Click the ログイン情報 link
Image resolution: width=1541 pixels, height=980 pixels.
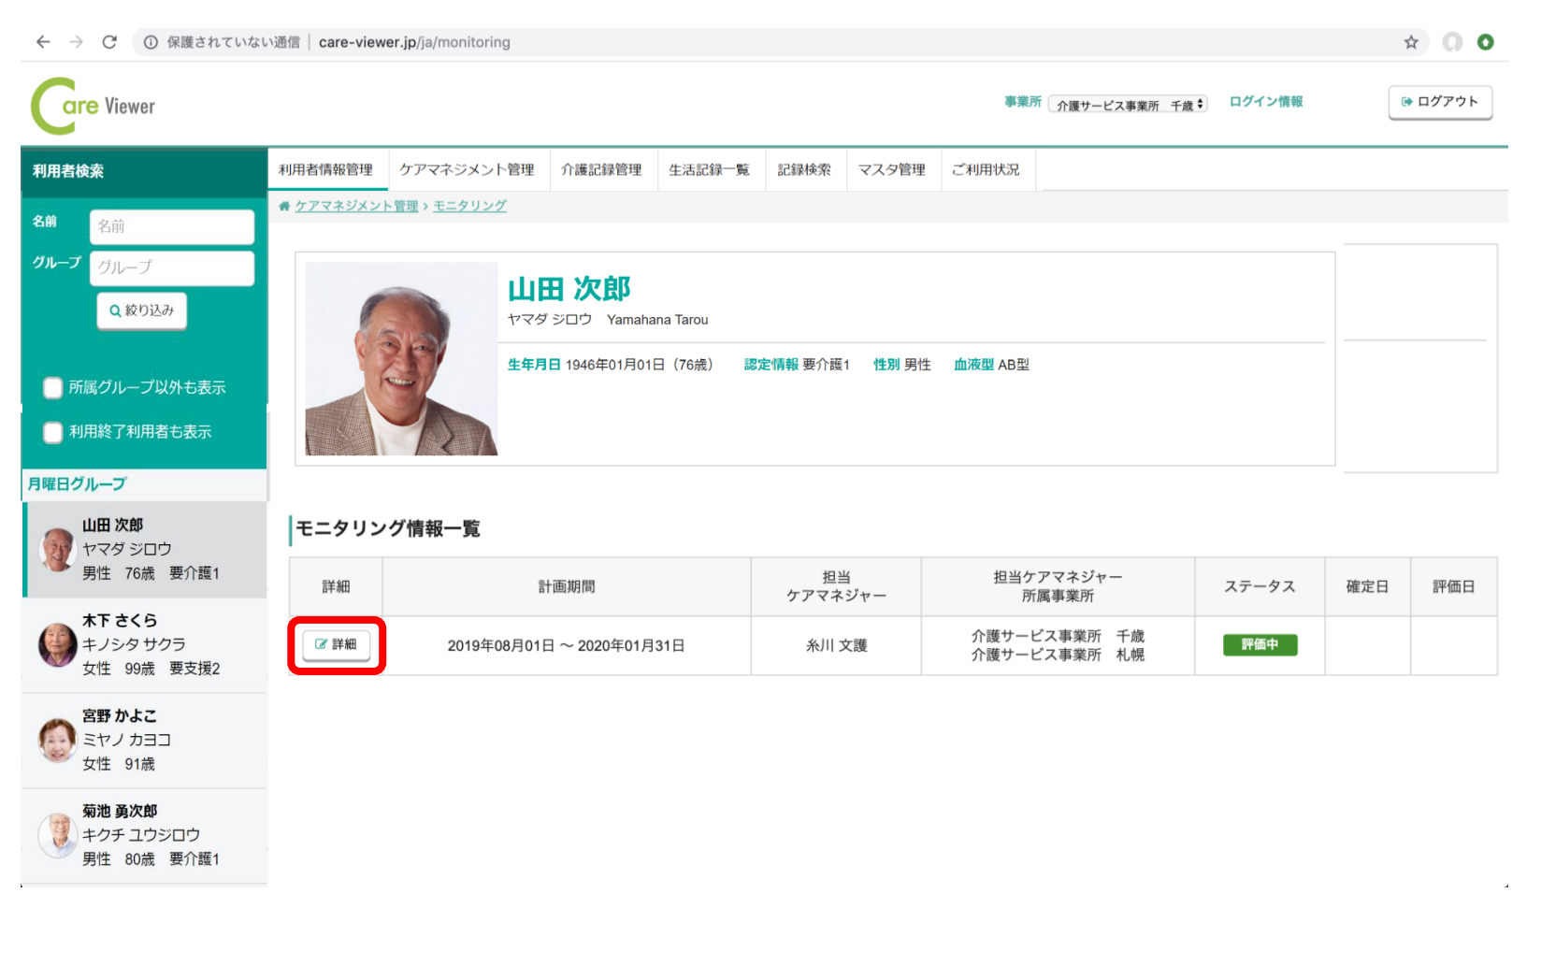click(x=1265, y=102)
